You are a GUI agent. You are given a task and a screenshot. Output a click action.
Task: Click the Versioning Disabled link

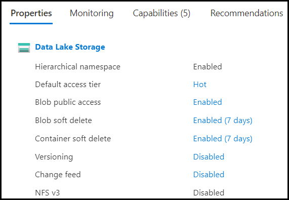pos(209,156)
